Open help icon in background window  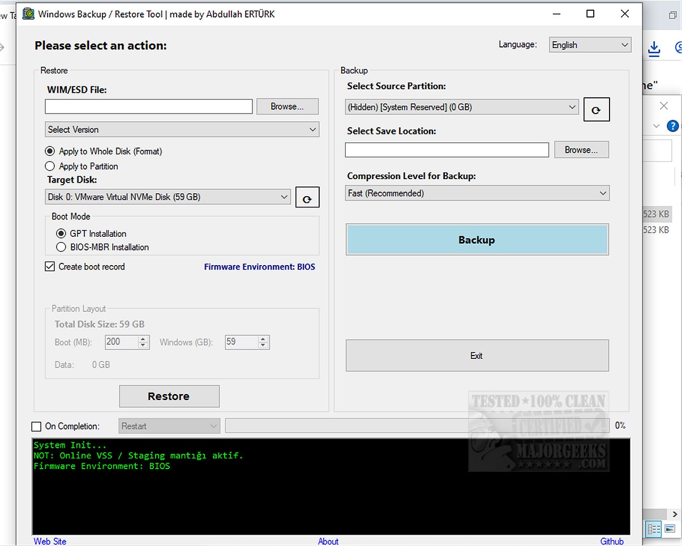point(672,126)
